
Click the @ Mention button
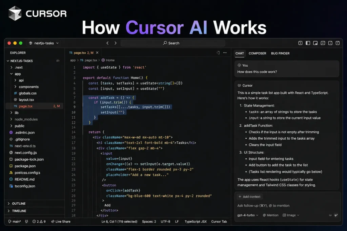[x=270, y=215]
